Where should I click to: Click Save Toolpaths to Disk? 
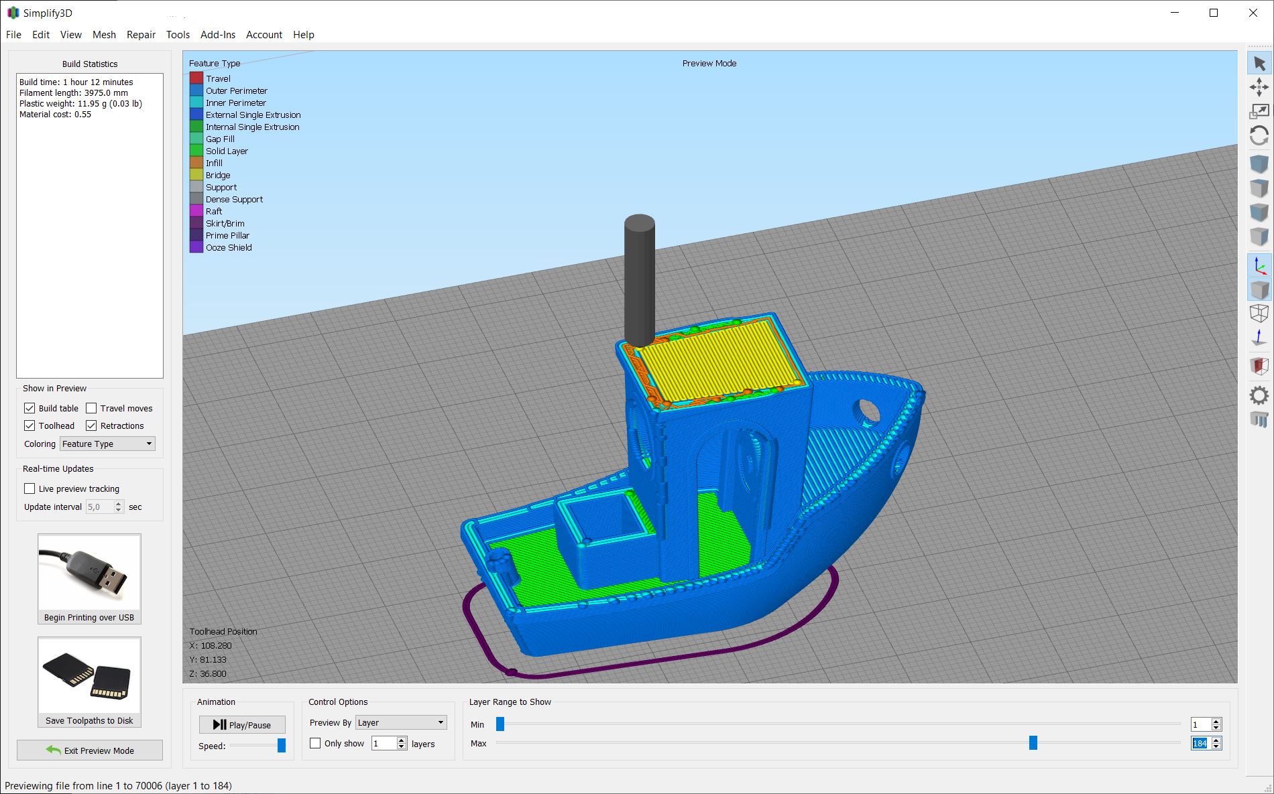[89, 682]
